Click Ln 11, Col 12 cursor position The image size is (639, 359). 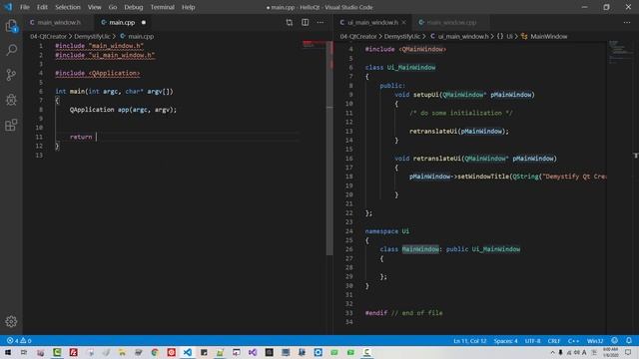tap(470, 341)
